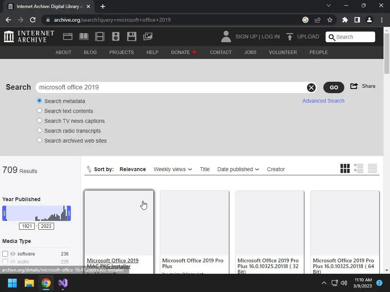Viewport: 390px width, 292px height.
Task: Click the Google icon in address bar
Action: click(x=305, y=20)
